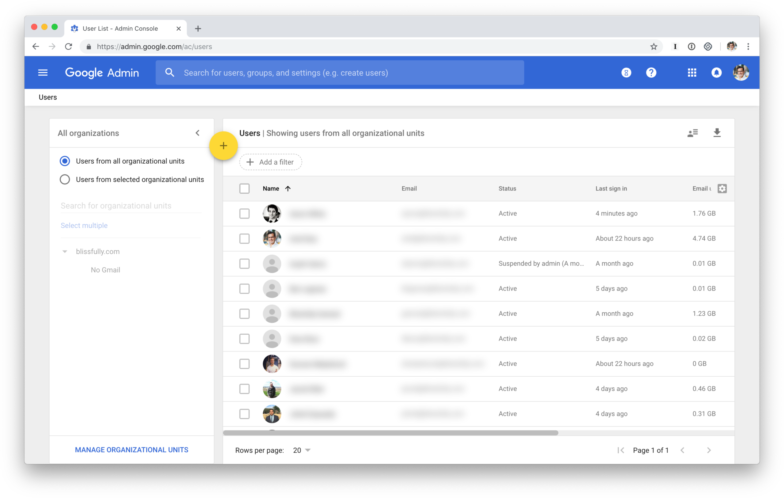The image size is (784, 498).
Task: Select Users from all organizational units radio button
Action: (65, 161)
